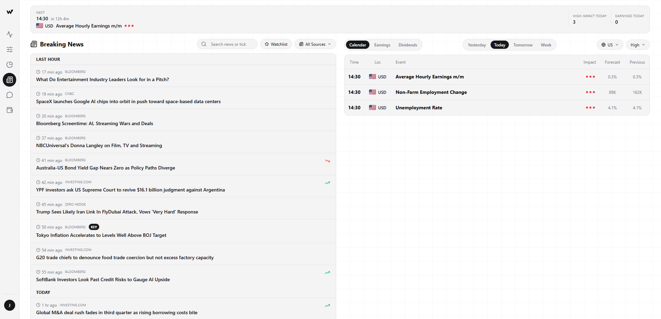This screenshot has width=661, height=319.
Task: Select the Tomorrow date filter
Action: pos(523,45)
